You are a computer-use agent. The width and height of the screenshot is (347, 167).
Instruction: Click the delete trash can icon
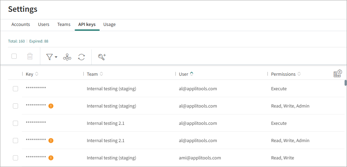pyautogui.click(x=30, y=56)
